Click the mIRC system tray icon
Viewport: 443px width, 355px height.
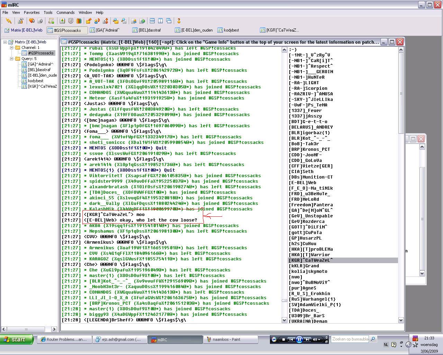pyautogui.click(x=415, y=338)
